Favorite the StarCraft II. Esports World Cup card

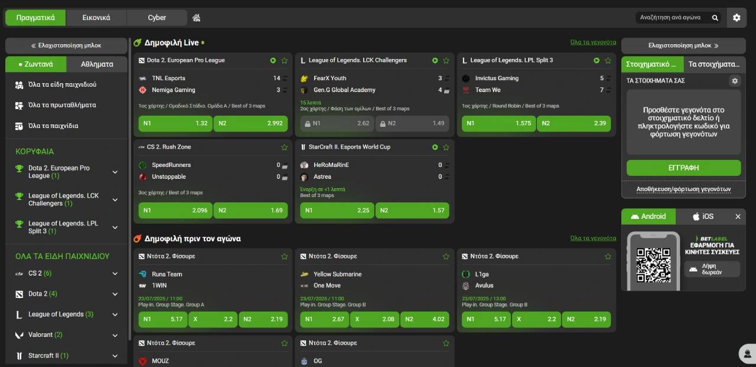(x=446, y=147)
